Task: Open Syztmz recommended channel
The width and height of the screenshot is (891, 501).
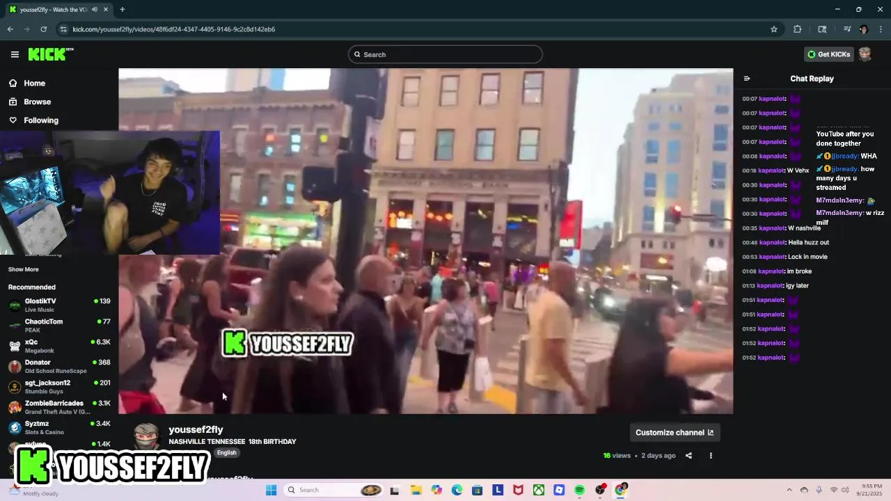Action: [59, 427]
